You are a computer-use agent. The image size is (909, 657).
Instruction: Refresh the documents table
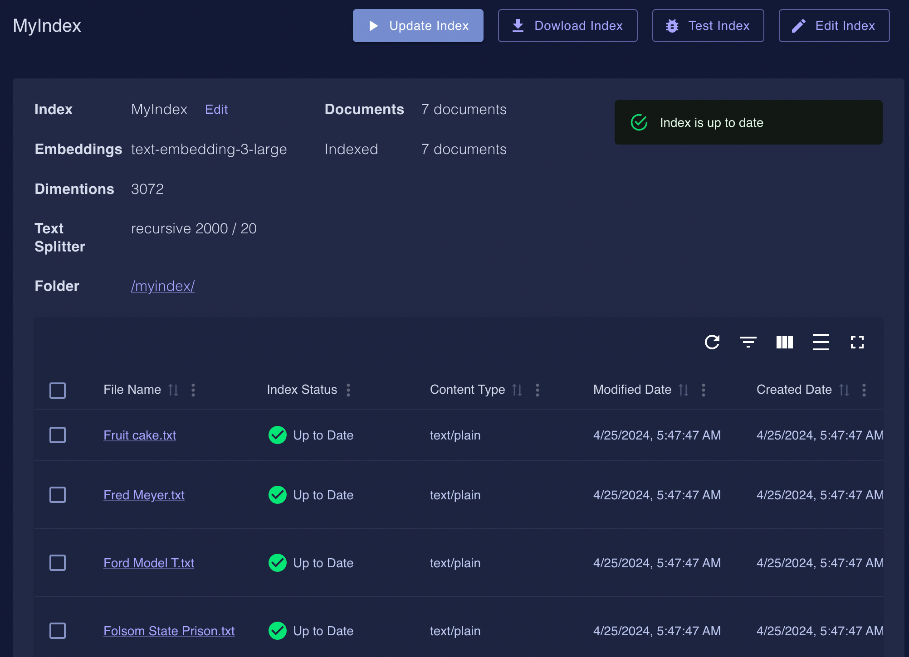coord(712,342)
